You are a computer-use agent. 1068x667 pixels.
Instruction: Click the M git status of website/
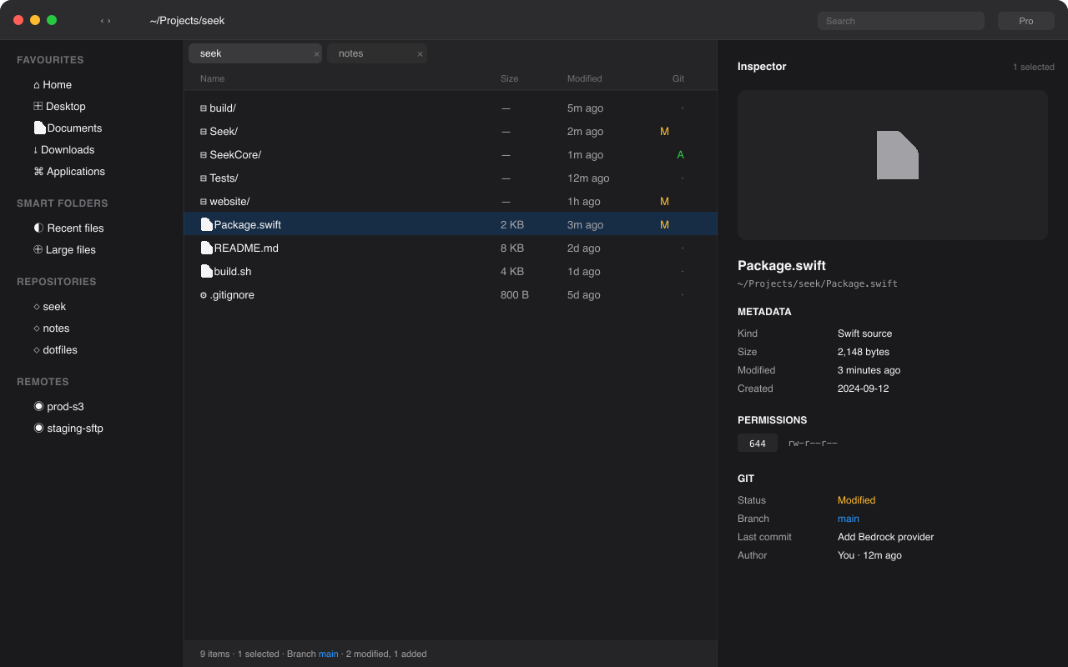[664, 202]
